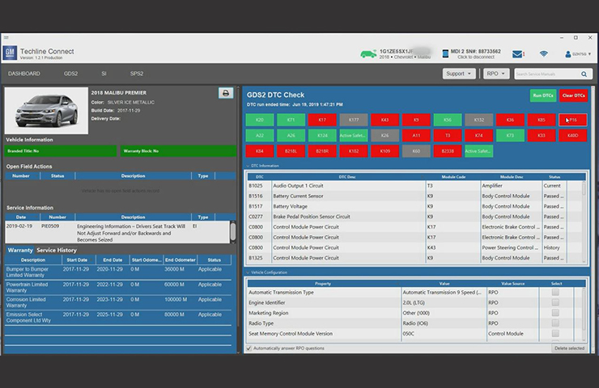The width and height of the screenshot is (599, 388).
Task: Select the green K71 module button
Action: (x=291, y=120)
